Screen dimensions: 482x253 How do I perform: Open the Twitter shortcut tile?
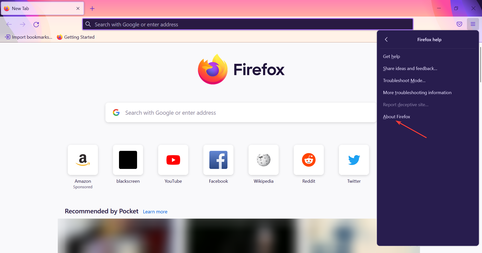point(354,160)
